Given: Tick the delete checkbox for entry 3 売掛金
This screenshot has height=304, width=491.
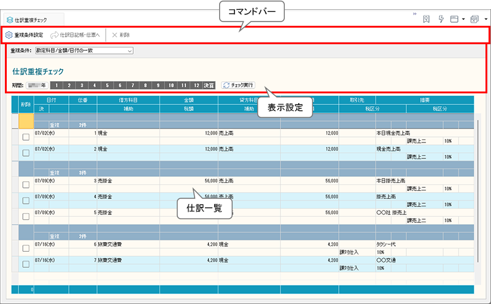Looking at the screenshot, I should (26, 185).
